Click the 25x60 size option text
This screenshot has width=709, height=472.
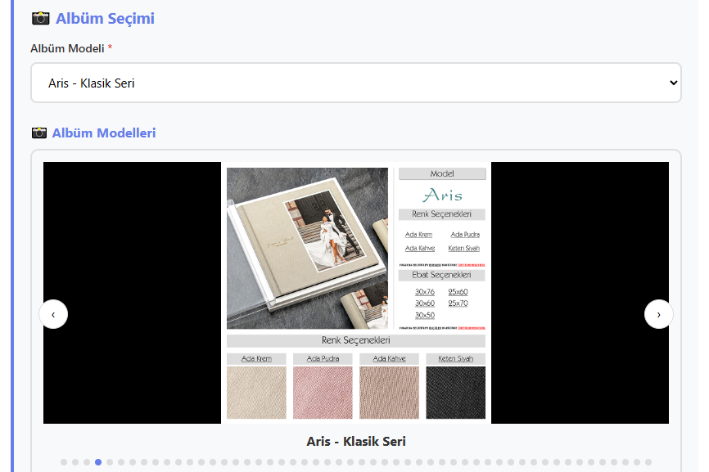[x=458, y=292]
